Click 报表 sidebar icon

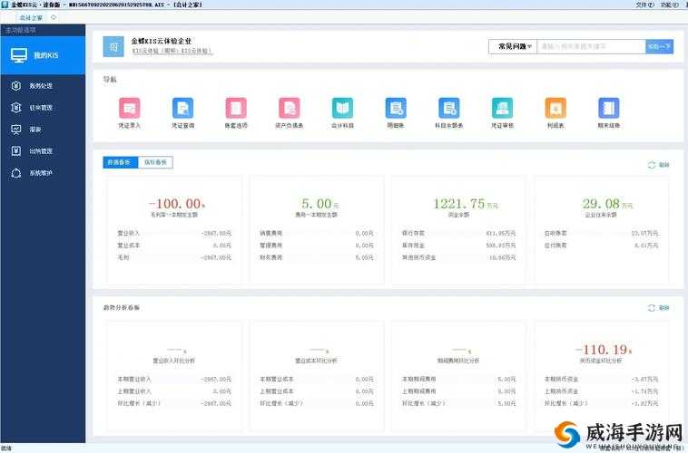pos(16,130)
